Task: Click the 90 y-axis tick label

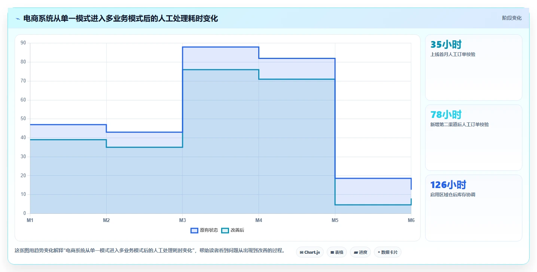Action: click(x=23, y=43)
